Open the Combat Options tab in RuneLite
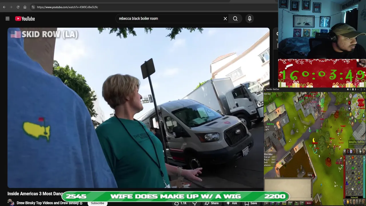366x206 pixels. [x=345, y=151]
